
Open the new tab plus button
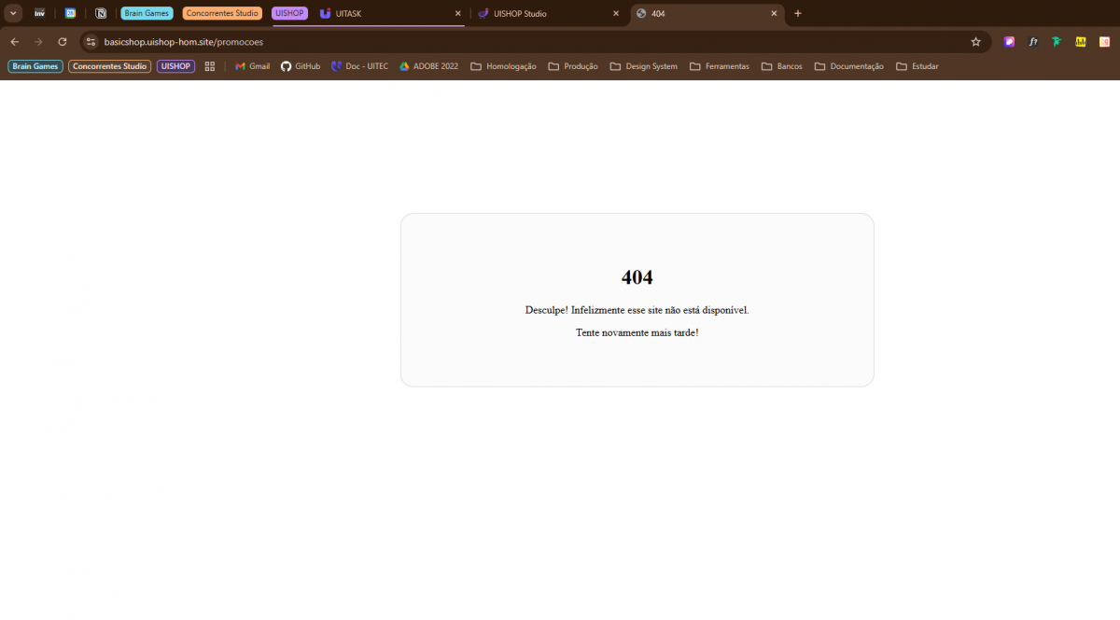[x=797, y=14]
